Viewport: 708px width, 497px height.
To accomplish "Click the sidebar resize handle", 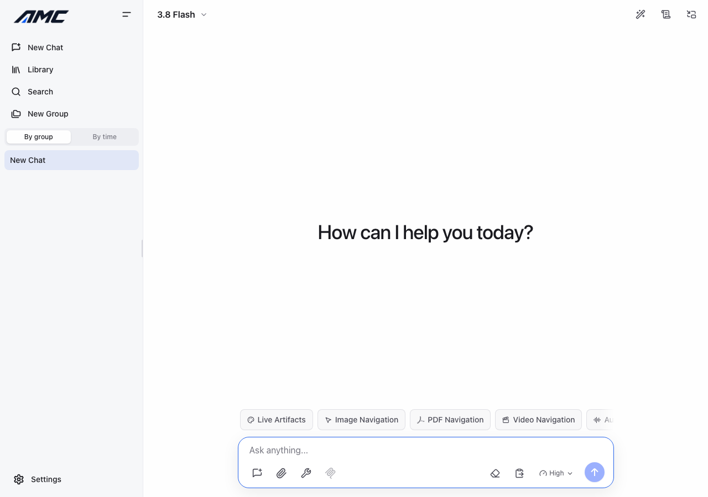I will 142,248.
